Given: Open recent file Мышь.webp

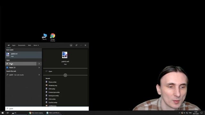Looking at the screenshot, I should [53, 82].
